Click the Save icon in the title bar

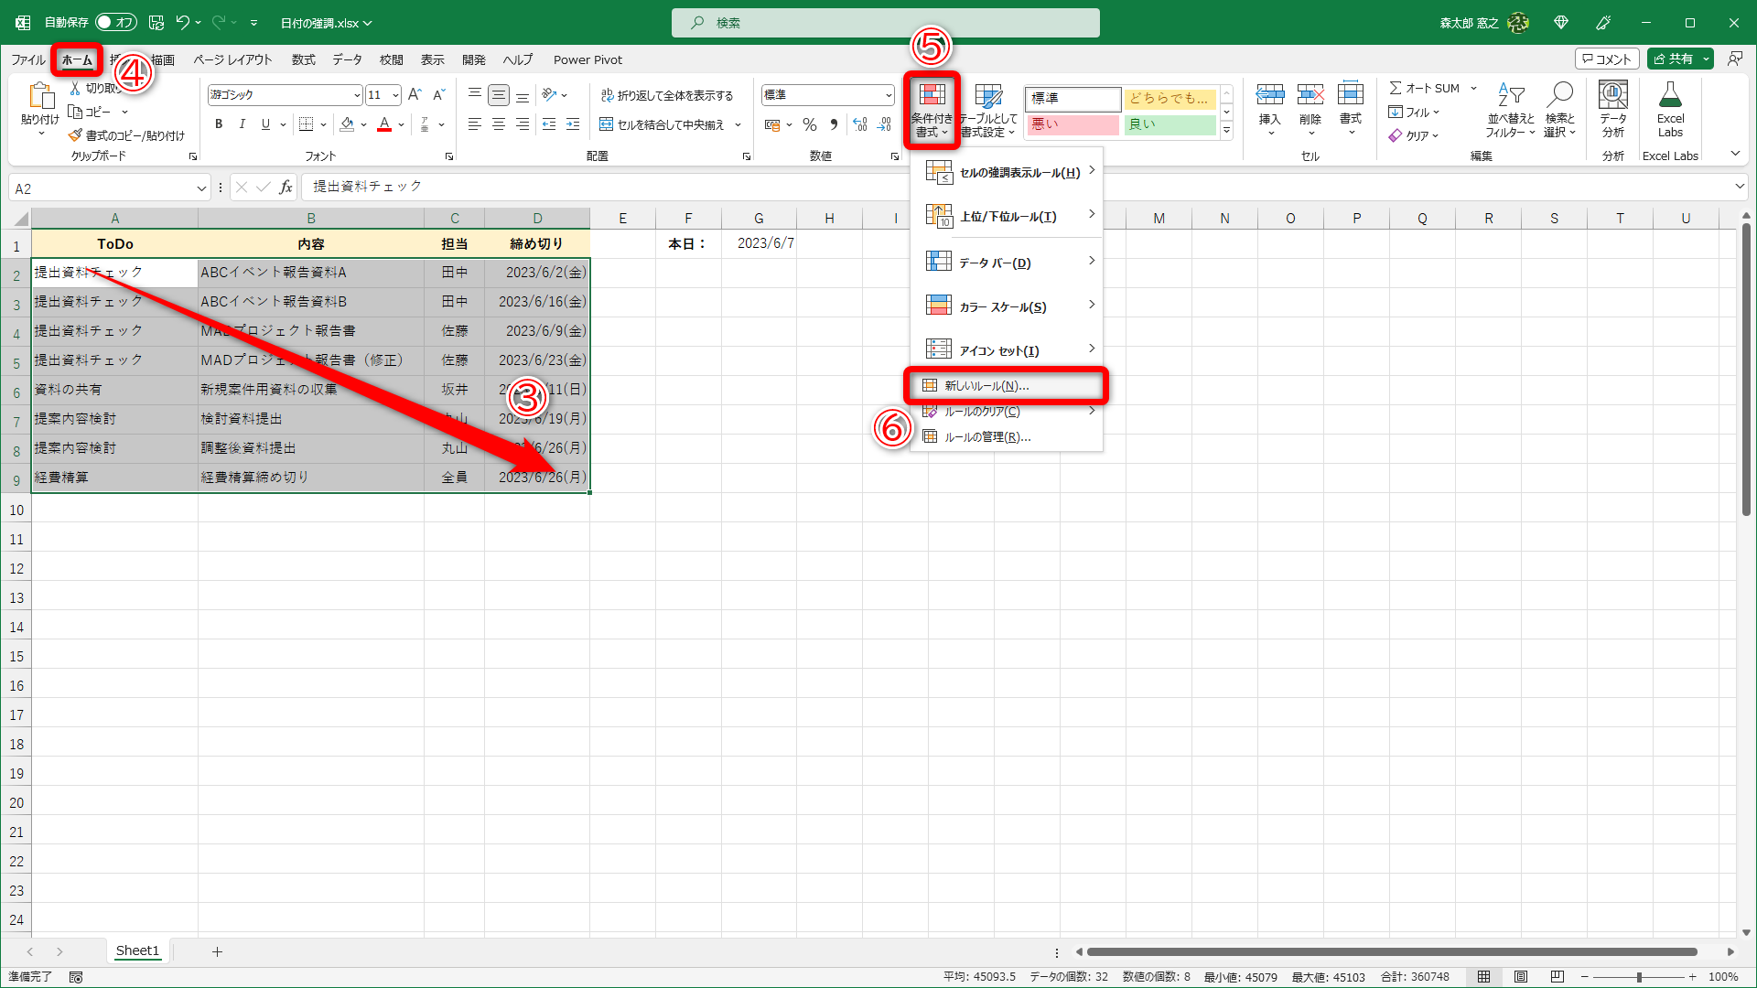point(156,23)
